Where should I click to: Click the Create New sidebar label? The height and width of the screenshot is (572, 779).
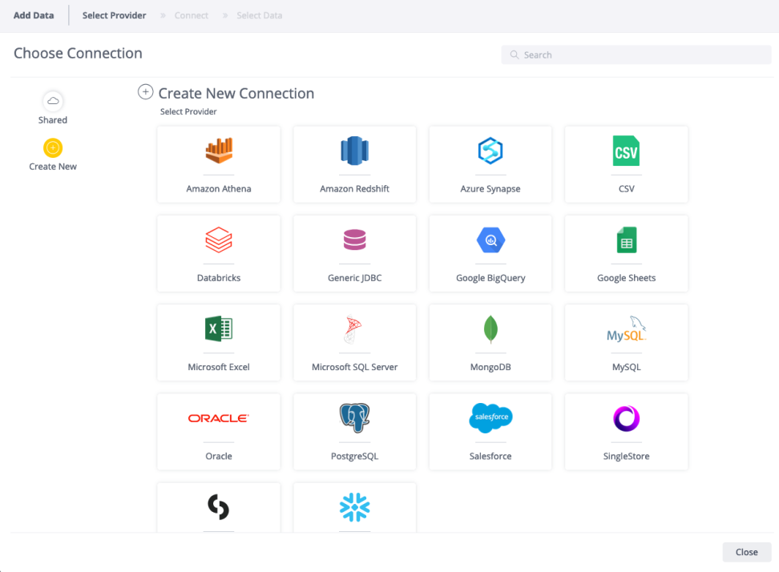pos(53,167)
